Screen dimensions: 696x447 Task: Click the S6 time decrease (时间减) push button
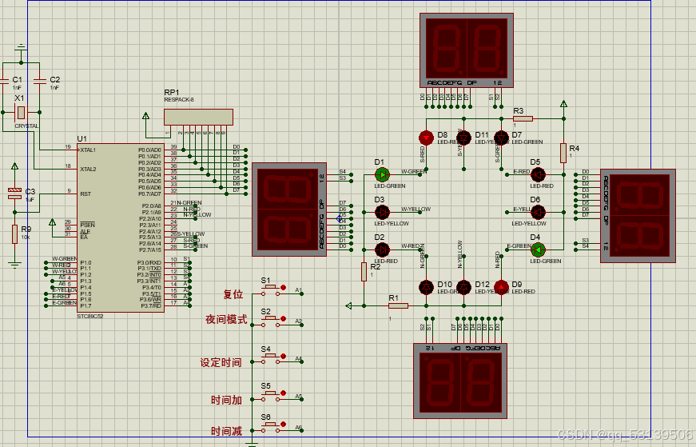click(x=271, y=426)
